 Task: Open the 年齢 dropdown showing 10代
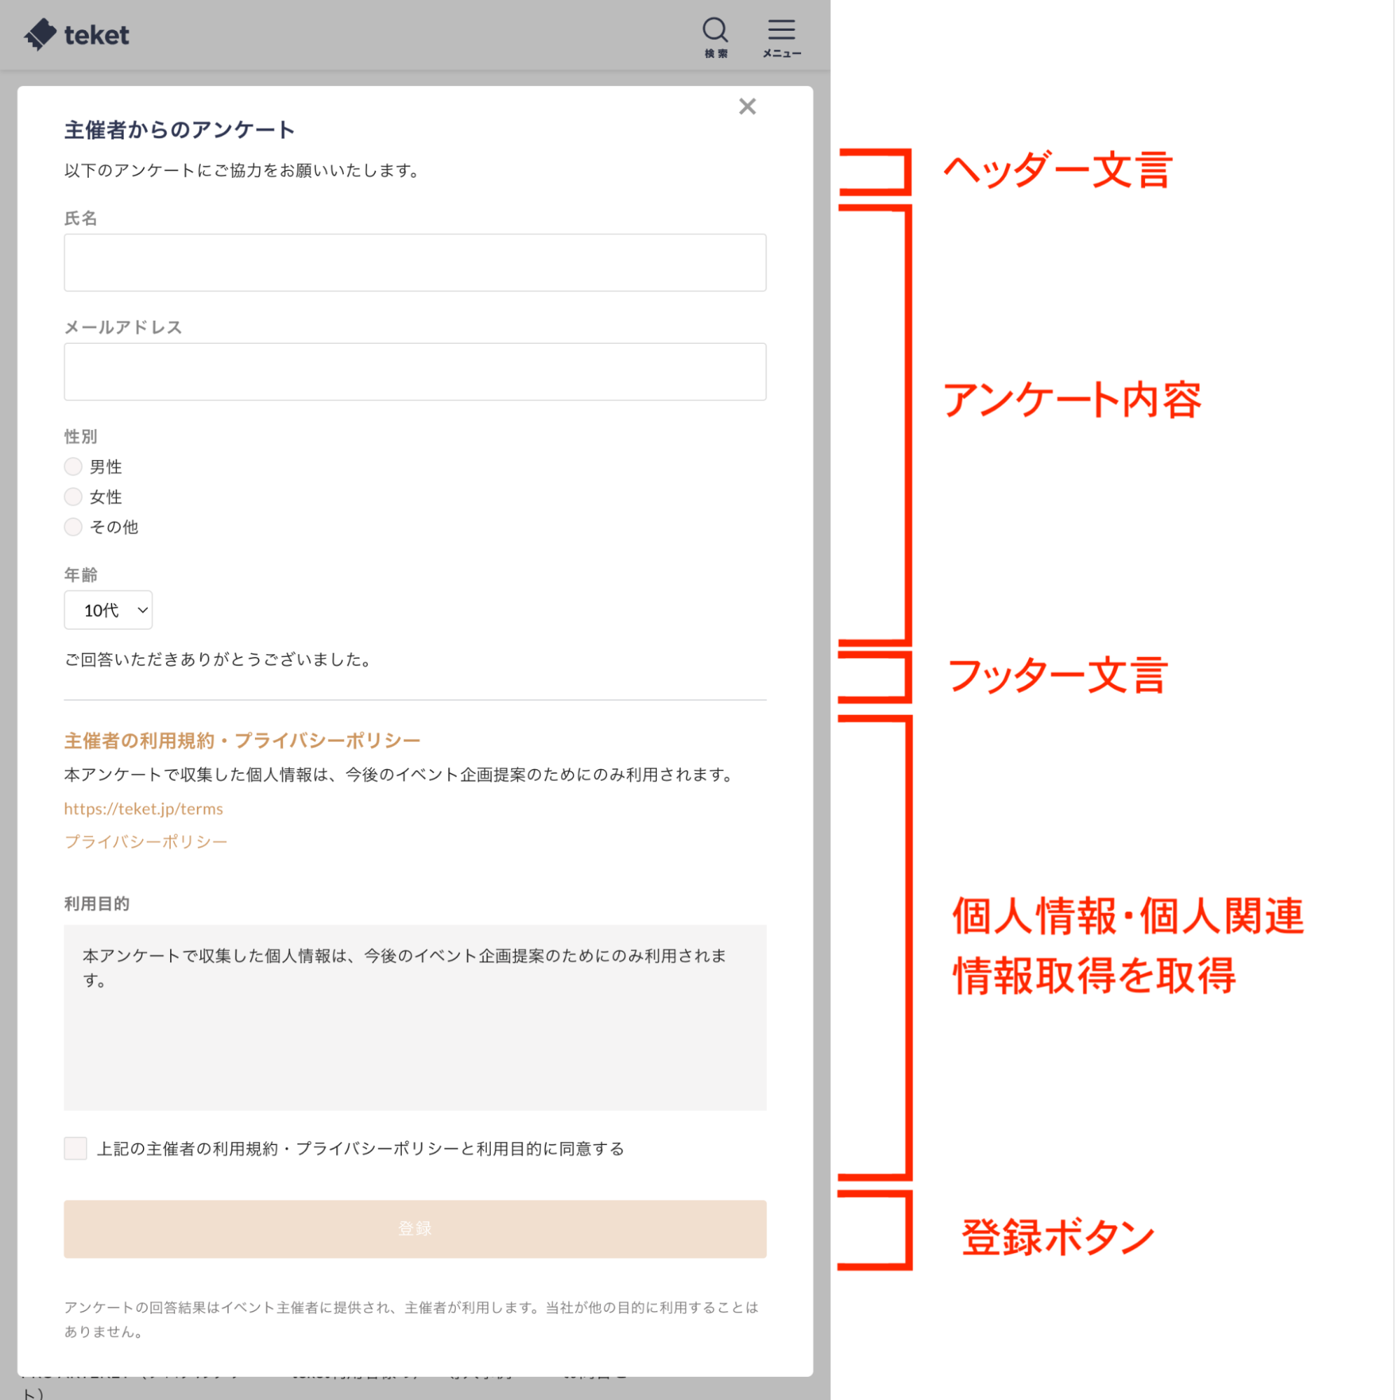tap(108, 610)
